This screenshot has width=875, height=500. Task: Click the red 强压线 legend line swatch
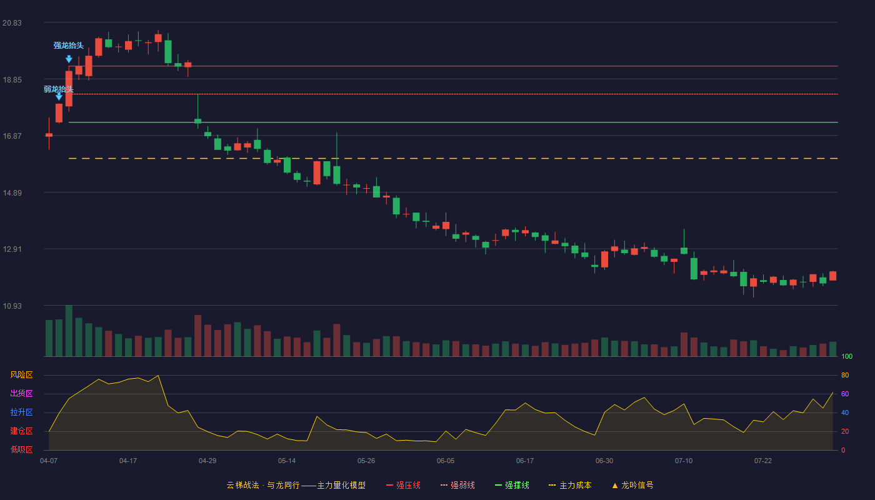(x=390, y=485)
